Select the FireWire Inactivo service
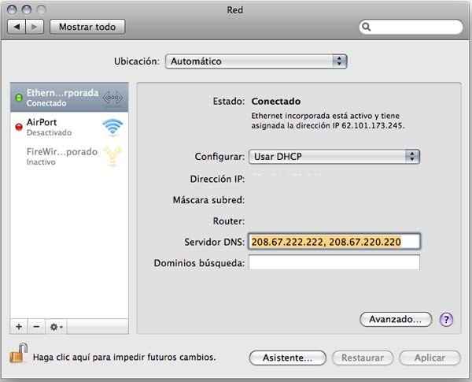The height and width of the screenshot is (382, 472). (69, 156)
